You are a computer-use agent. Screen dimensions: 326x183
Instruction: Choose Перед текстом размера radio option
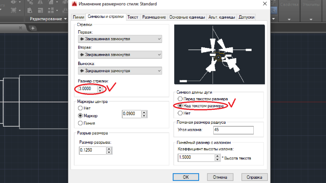coord(180,99)
